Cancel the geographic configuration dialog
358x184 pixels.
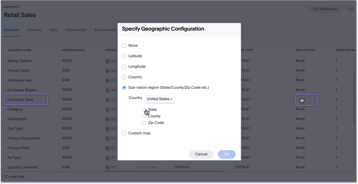[201, 154]
